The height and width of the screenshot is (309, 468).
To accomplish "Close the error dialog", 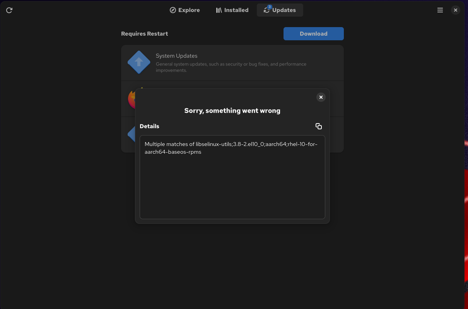I will (x=321, y=97).
